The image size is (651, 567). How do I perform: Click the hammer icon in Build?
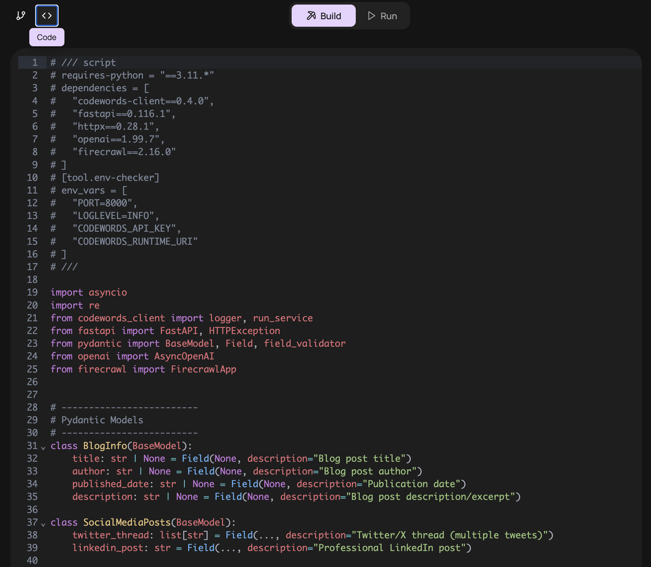[x=311, y=16]
